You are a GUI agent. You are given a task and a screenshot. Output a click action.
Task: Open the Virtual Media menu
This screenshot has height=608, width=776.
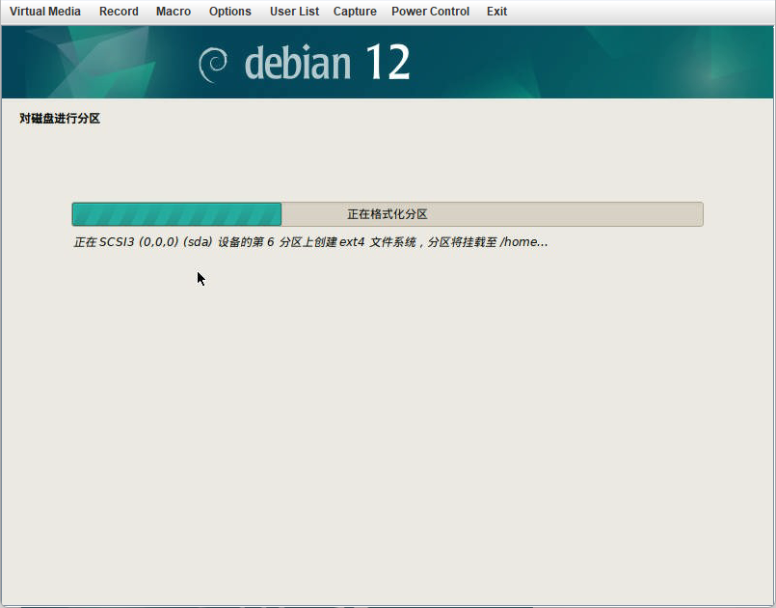pyautogui.click(x=44, y=12)
